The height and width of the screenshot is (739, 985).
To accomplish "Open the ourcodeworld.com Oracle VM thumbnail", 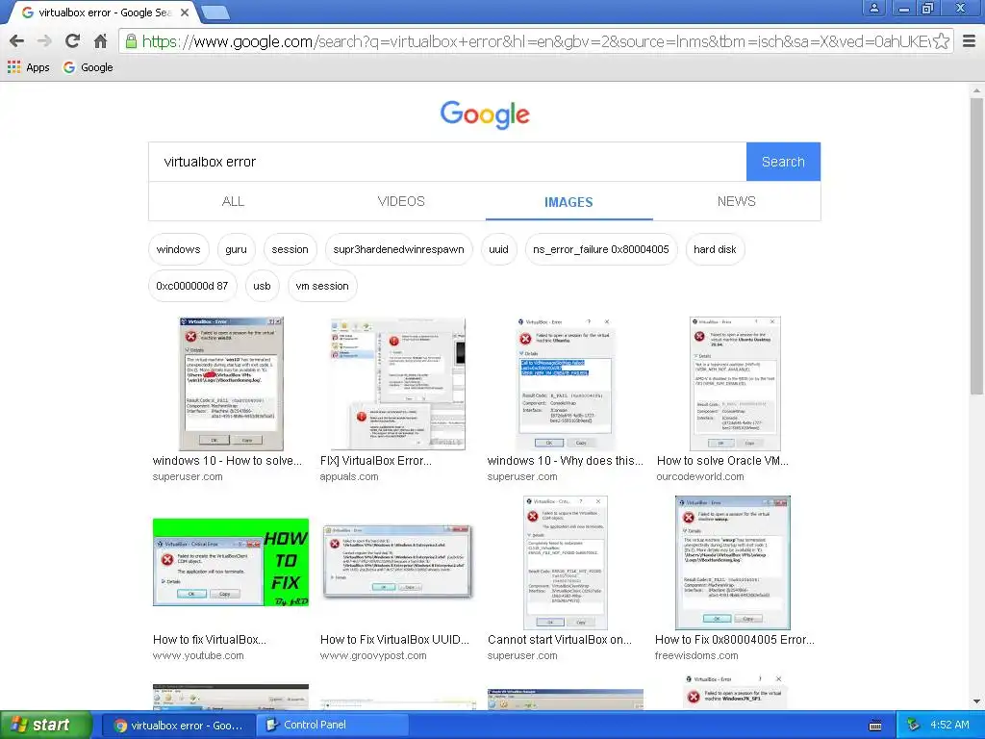I will click(x=735, y=383).
